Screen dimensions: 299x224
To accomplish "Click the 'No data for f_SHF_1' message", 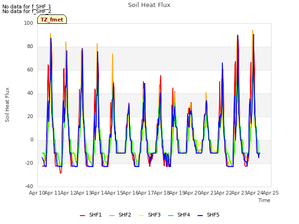I will tap(27, 7).
